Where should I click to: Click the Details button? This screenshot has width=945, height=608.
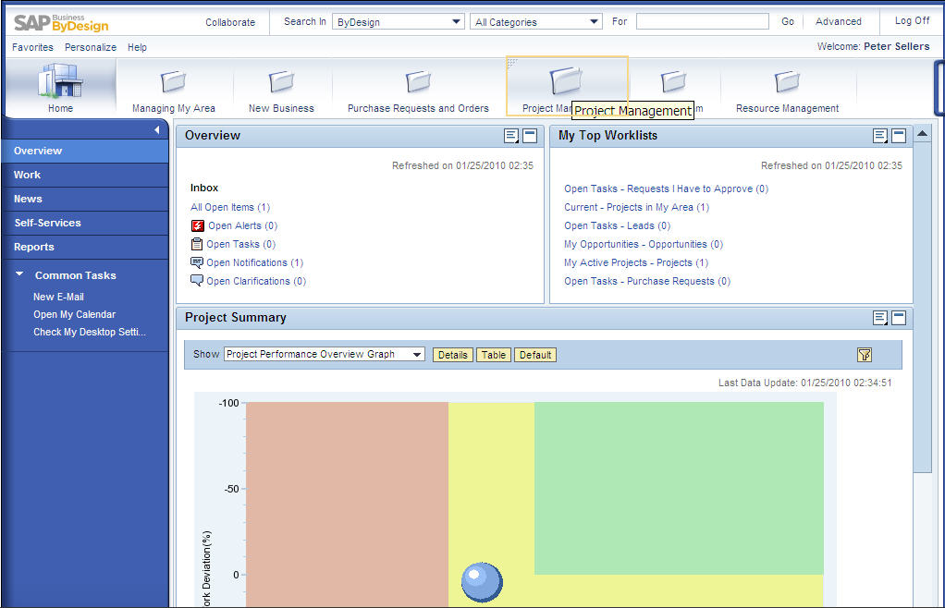[x=452, y=355]
